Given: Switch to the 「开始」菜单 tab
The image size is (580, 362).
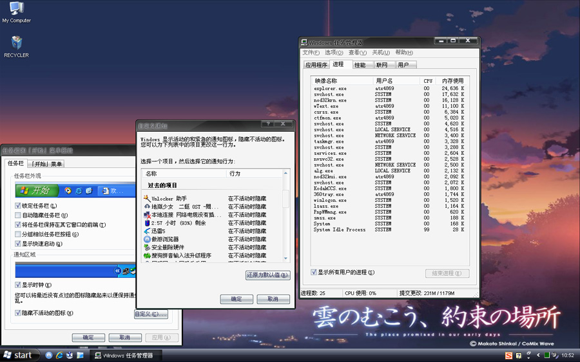Looking at the screenshot, I should coord(47,164).
